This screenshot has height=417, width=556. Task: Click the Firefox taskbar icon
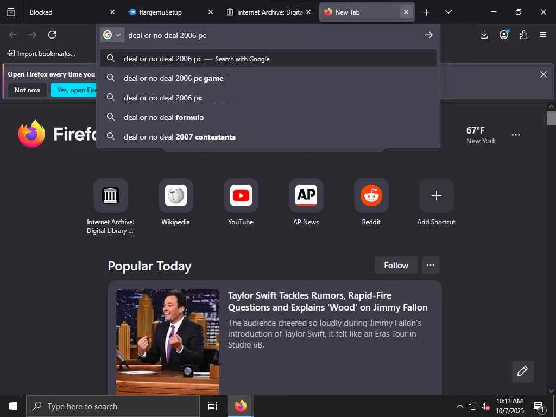[241, 406]
